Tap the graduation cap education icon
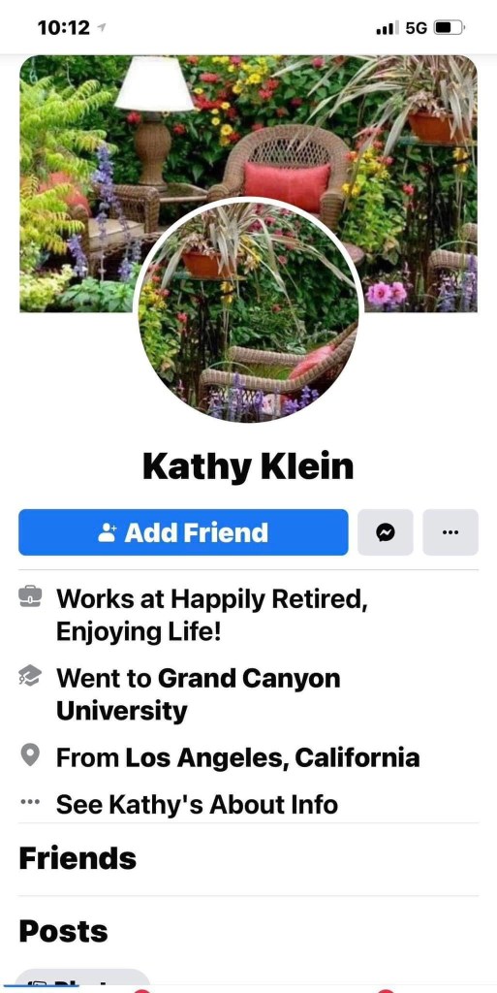497x993 pixels. (x=30, y=678)
